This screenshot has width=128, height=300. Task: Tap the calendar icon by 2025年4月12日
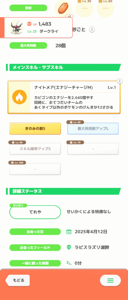coord(69,232)
